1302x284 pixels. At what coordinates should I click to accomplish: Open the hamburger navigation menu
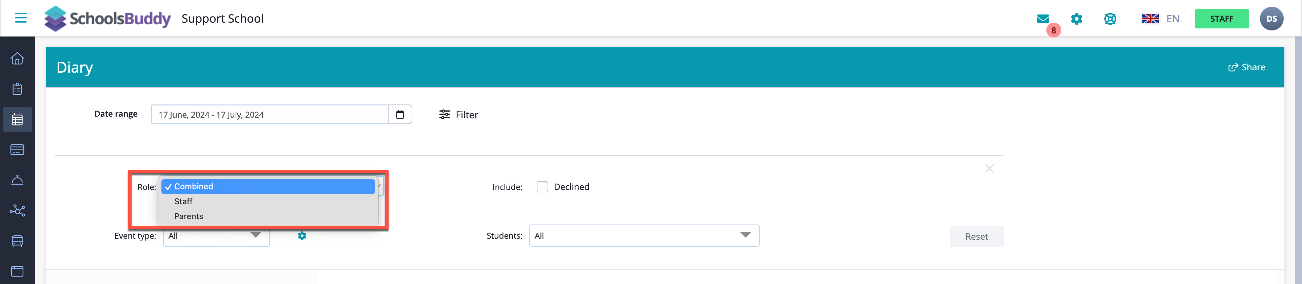21,18
